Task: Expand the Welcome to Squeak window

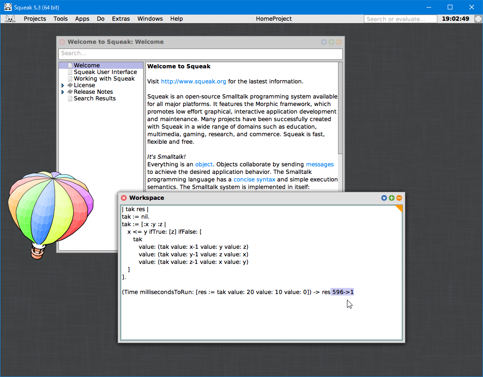Action: [x=331, y=42]
